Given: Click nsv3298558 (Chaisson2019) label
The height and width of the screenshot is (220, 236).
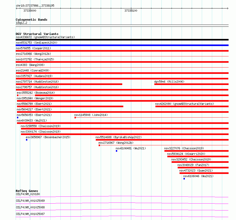Looking at the screenshot, I should 41,126.
